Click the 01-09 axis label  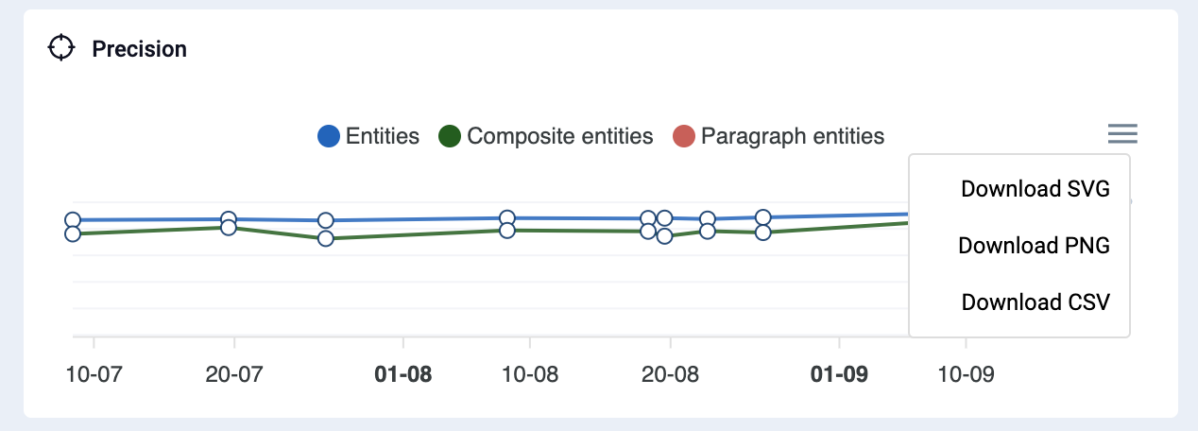(x=840, y=374)
